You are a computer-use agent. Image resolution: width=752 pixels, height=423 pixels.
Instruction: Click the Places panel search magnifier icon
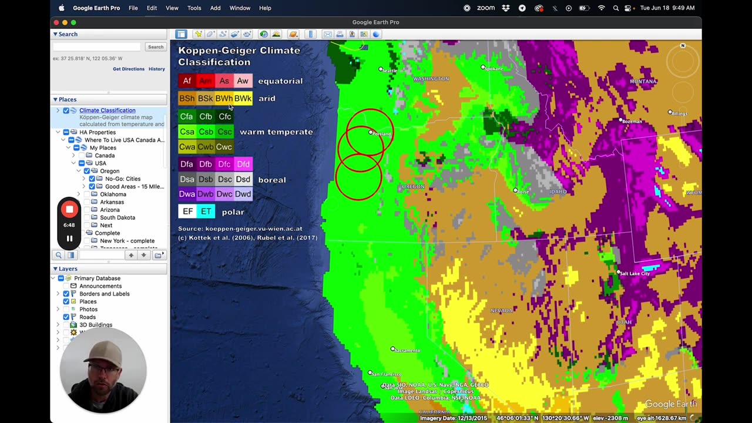point(58,255)
